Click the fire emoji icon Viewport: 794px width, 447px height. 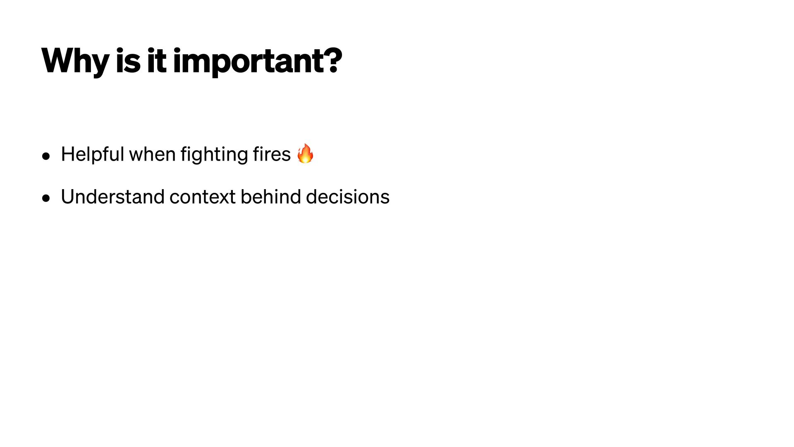[x=305, y=154]
